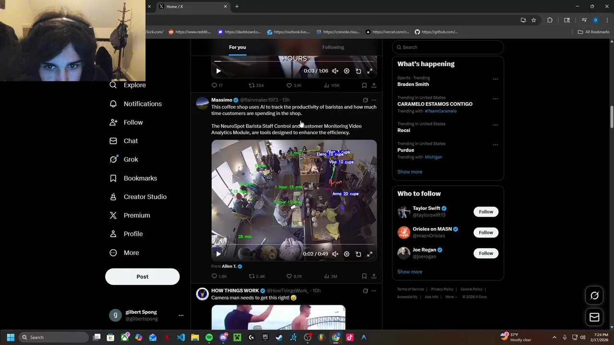
Task: Seek on the coffee shop video progress bar
Action: point(294,245)
